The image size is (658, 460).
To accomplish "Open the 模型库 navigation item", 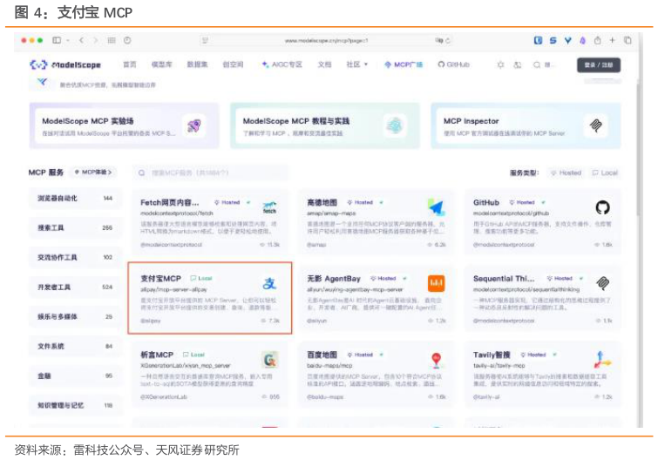I will pos(162,64).
